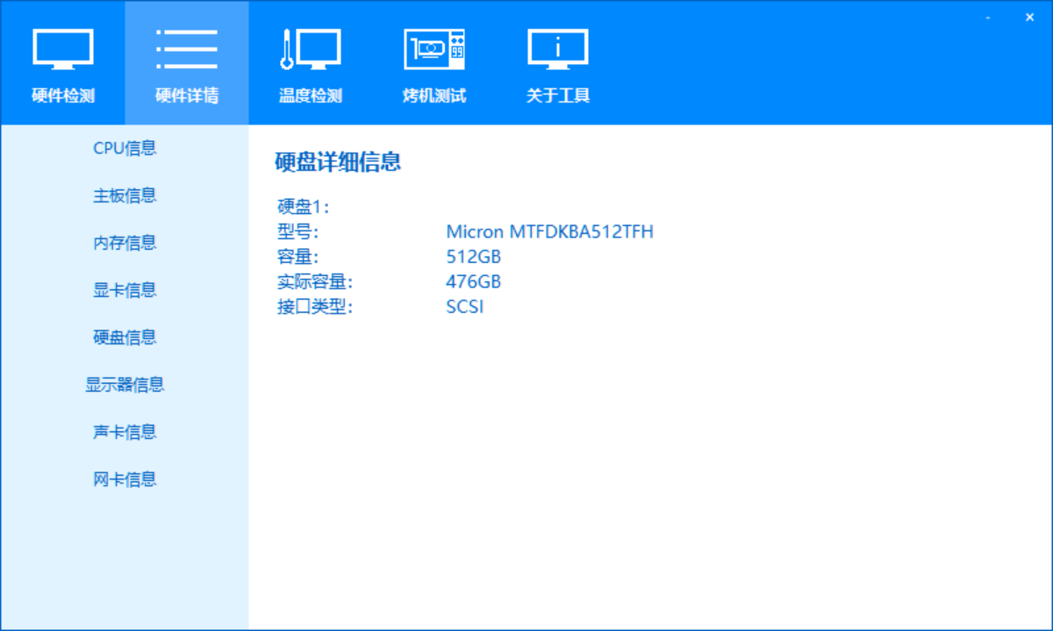Click the 烤机测试 stress test icon
The height and width of the screenshot is (631, 1053).
(x=433, y=49)
